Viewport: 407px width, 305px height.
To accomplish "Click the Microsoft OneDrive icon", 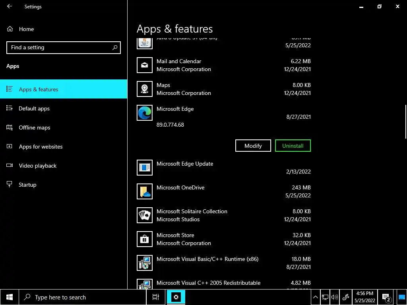I will point(145,191).
